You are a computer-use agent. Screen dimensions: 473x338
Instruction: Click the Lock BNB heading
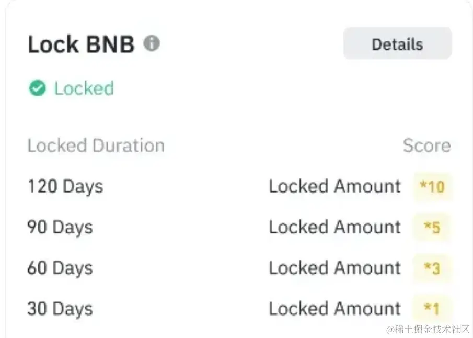(x=81, y=45)
